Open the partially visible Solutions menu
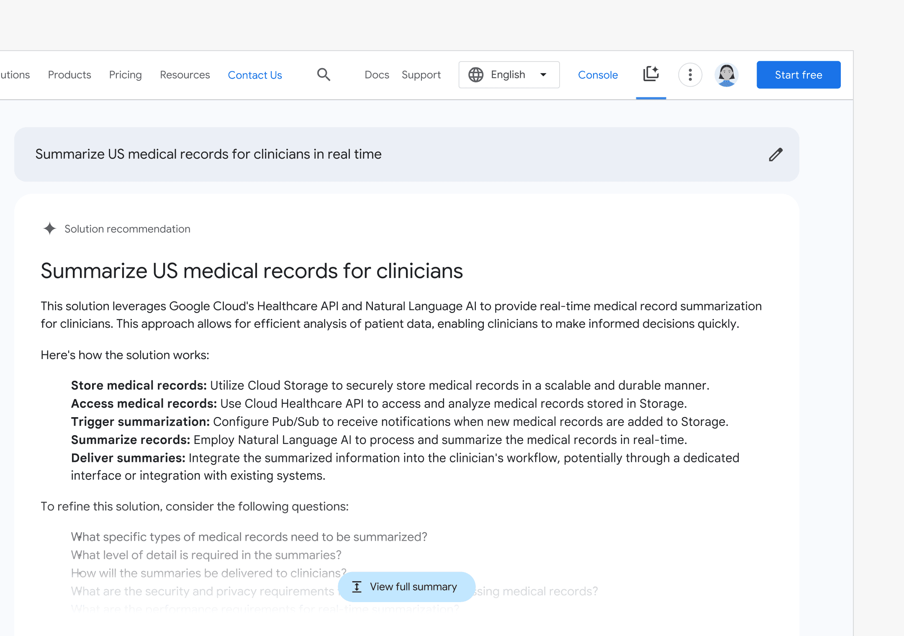Screen dimensions: 904x636 tap(15, 75)
